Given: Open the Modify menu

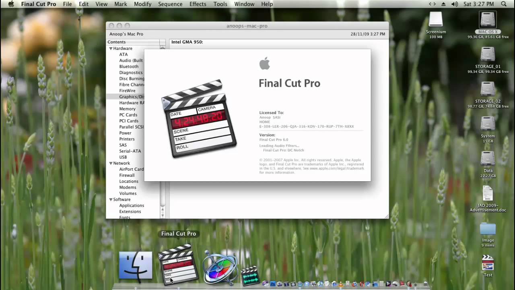Looking at the screenshot, I should pyautogui.click(x=142, y=4).
